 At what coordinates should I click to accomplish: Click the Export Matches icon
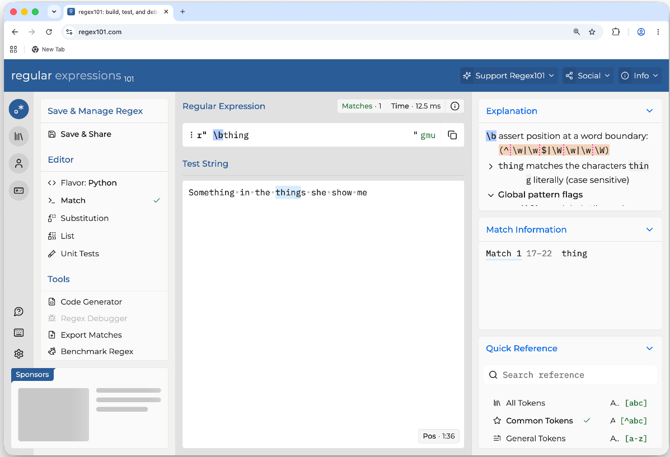(51, 335)
